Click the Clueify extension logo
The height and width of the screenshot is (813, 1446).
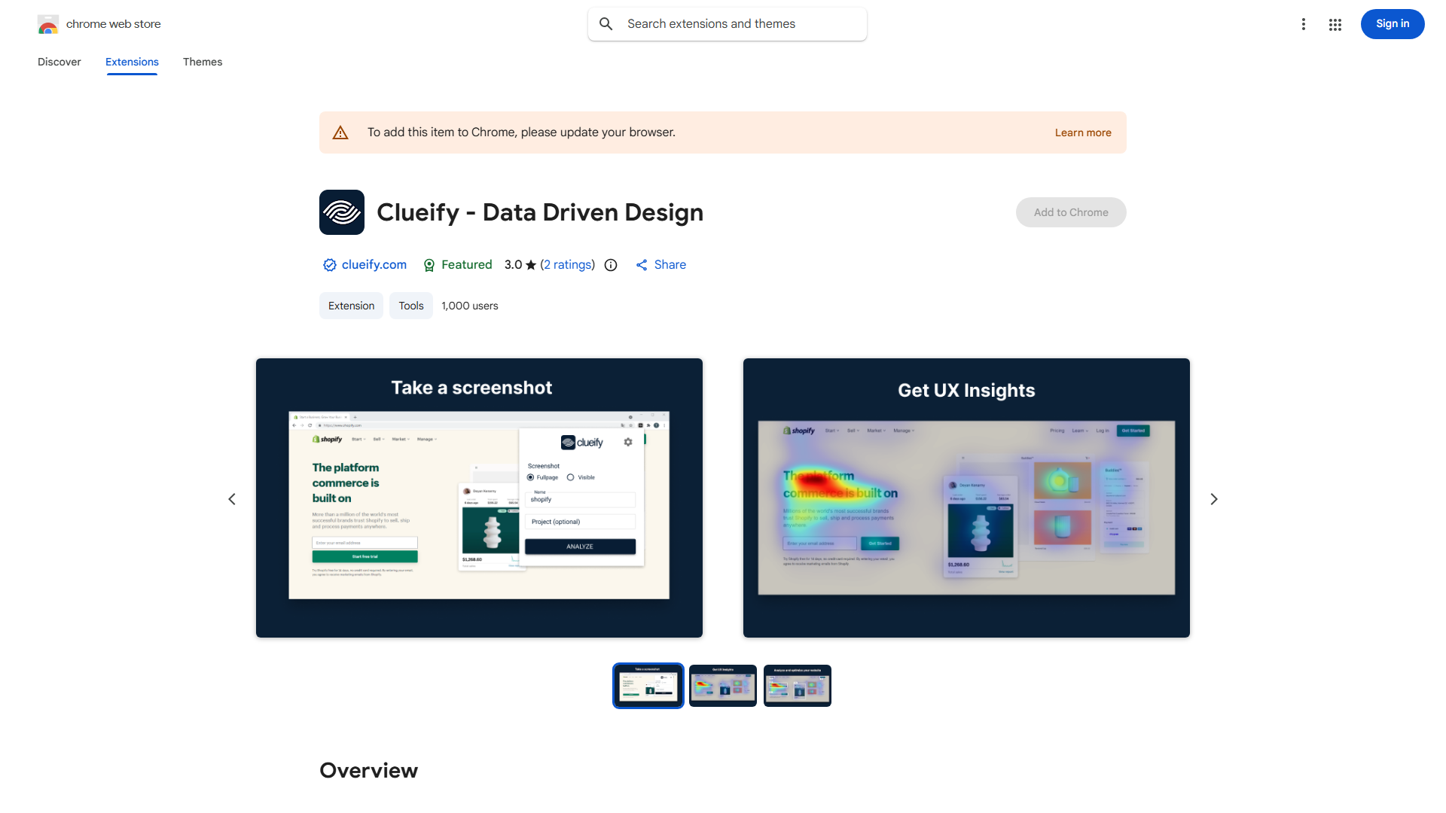pos(341,212)
